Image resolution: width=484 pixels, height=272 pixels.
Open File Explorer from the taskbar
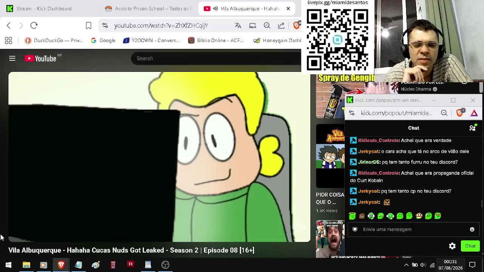coord(26,265)
